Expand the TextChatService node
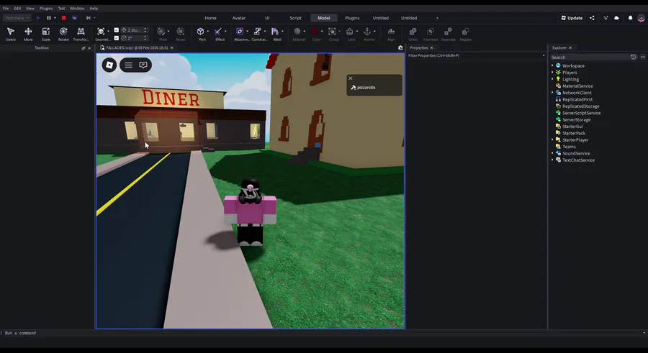The height and width of the screenshot is (353, 648). (x=552, y=160)
